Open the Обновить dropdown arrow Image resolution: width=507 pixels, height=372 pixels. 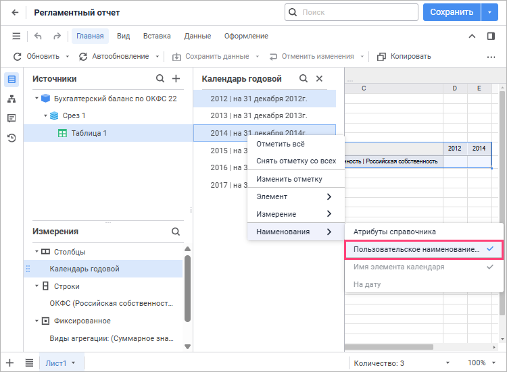67,57
